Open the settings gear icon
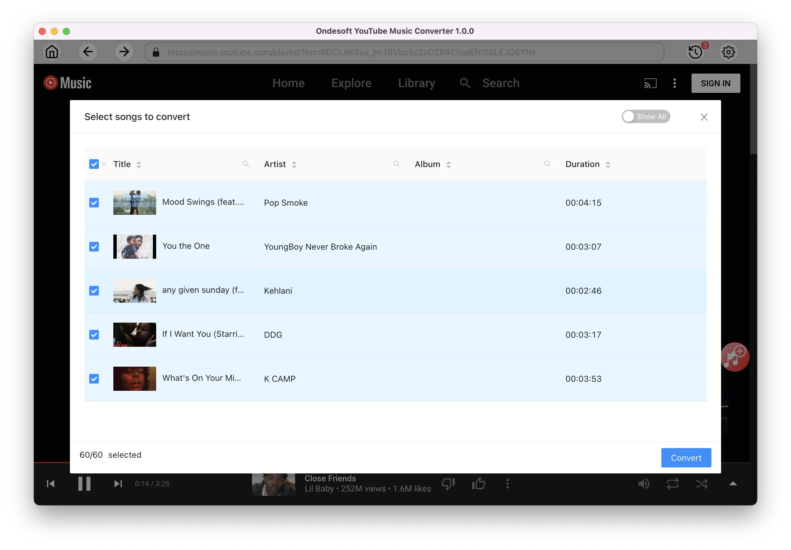 coord(729,52)
